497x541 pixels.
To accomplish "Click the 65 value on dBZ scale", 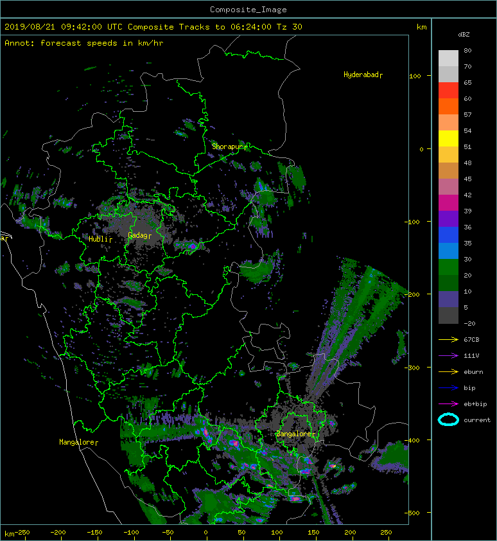I will click(x=467, y=82).
